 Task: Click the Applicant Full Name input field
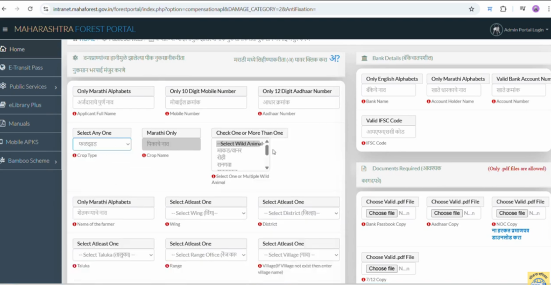(114, 103)
